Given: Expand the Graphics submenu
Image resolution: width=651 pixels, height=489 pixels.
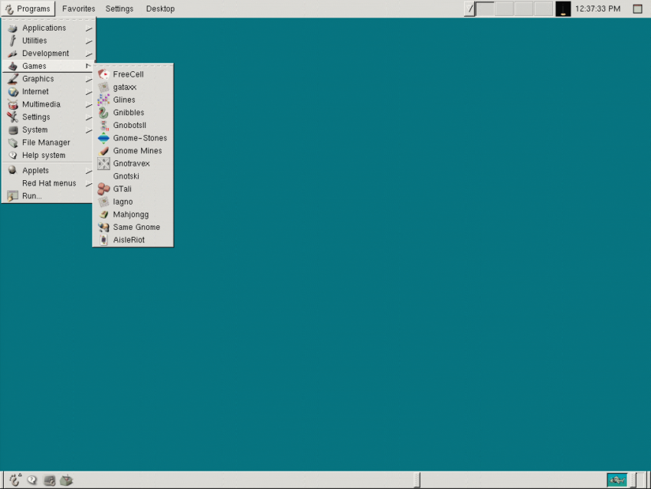Looking at the screenshot, I should click(48, 79).
